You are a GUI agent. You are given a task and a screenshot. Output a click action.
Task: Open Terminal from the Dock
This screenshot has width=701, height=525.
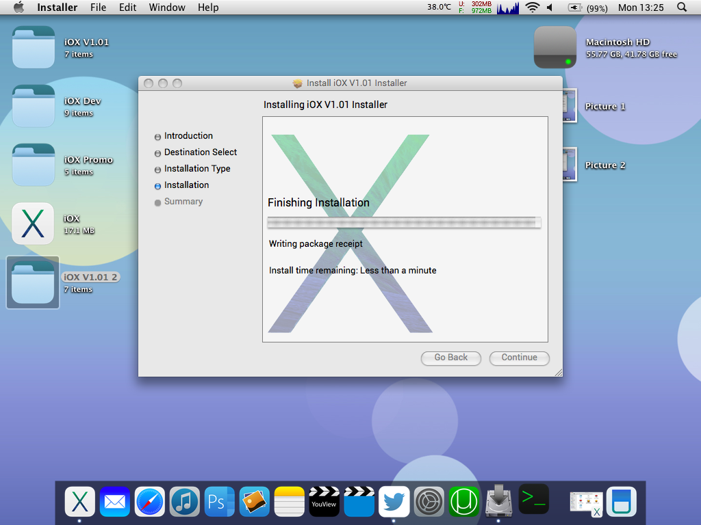click(534, 498)
